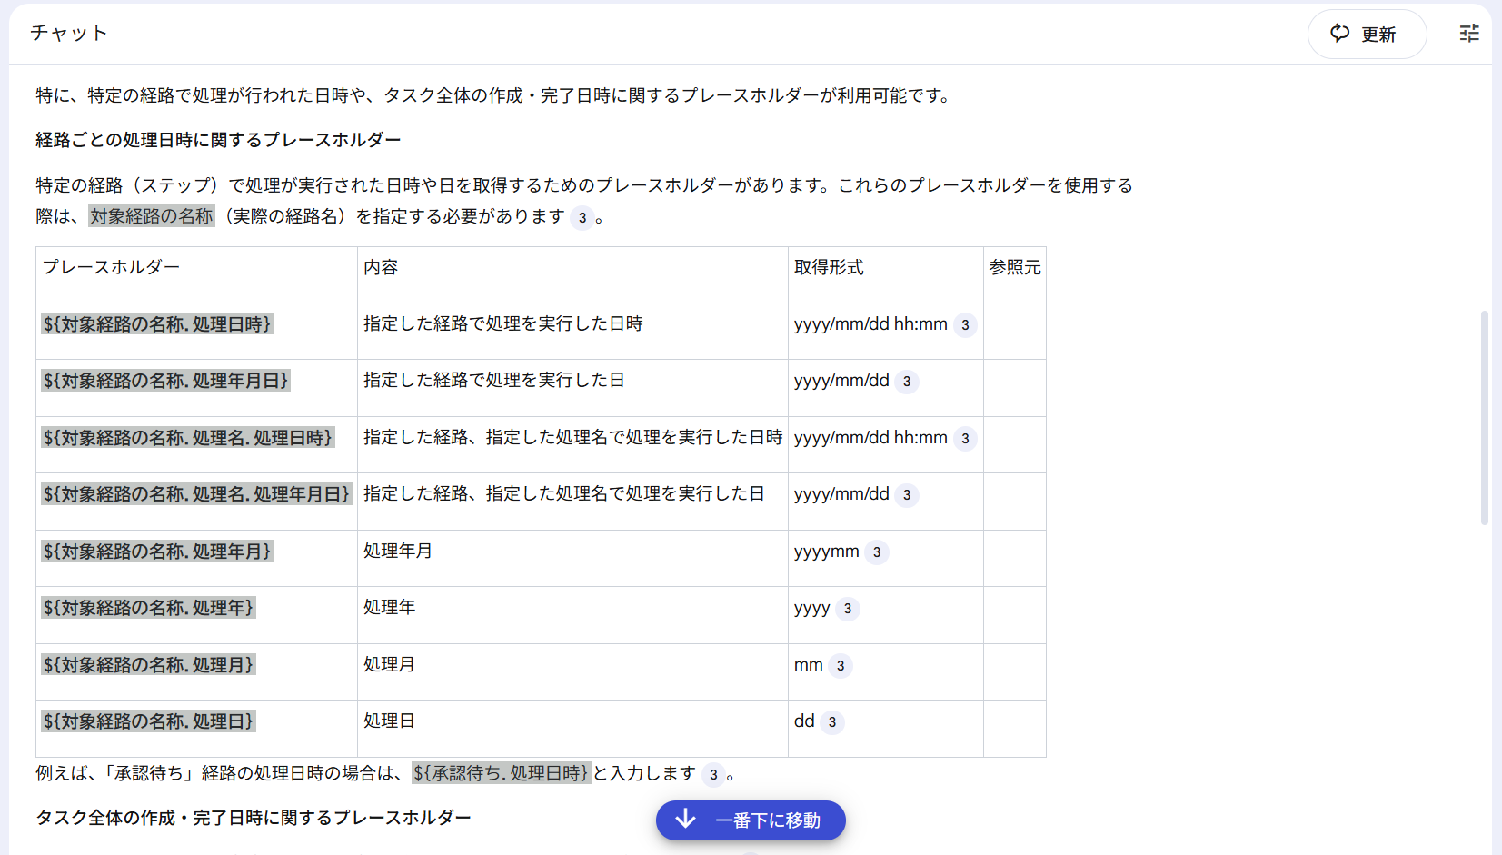Click the citation badge beside yyyy/mm/dd hh:mm
This screenshot has height=855, width=1502.
click(965, 324)
